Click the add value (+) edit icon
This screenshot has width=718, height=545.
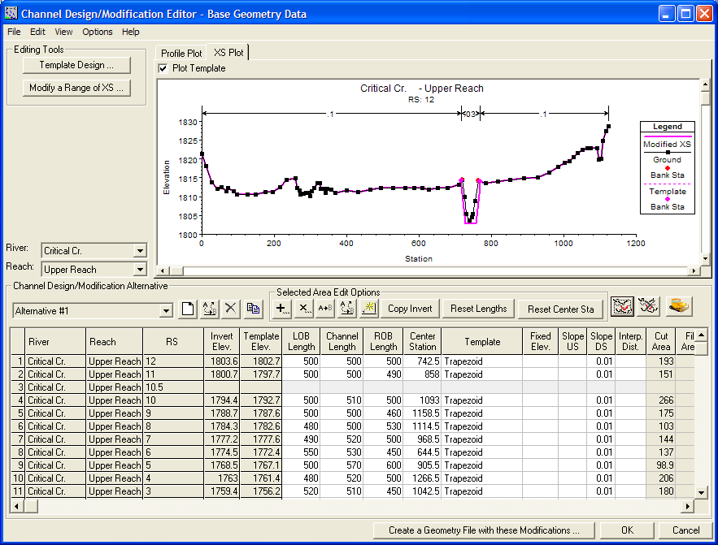[x=282, y=309]
